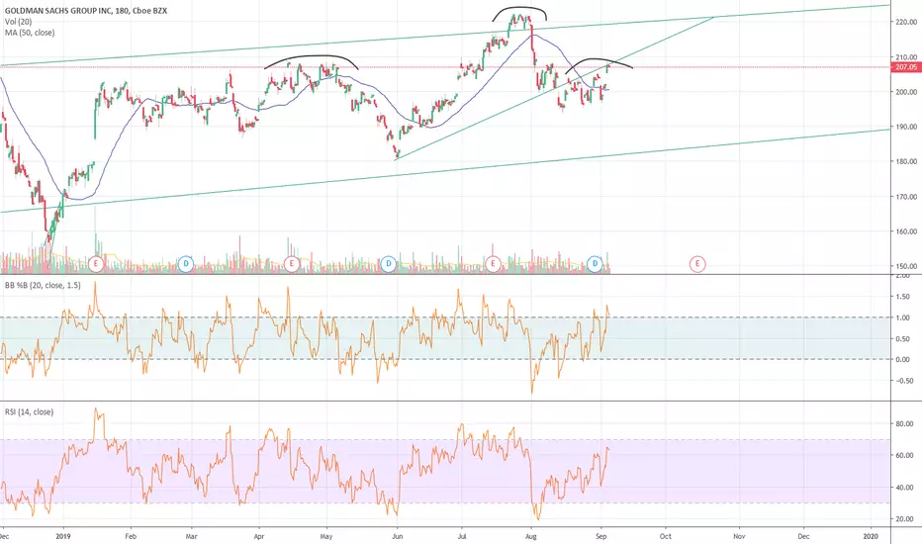The image size is (922, 544).
Task: Open the late-February dividend D marker
Action: coord(186,263)
